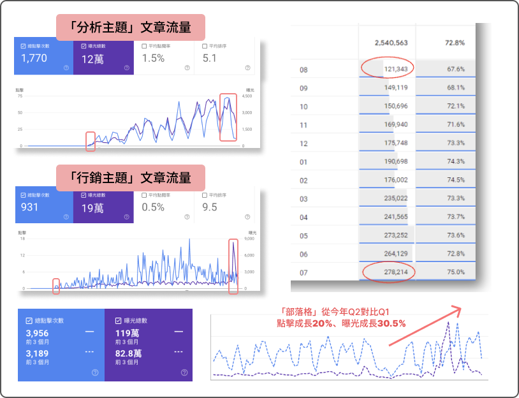519x398 pixels.
Task: Open help icon in the 119萬 impressions card
Action: 184,372
